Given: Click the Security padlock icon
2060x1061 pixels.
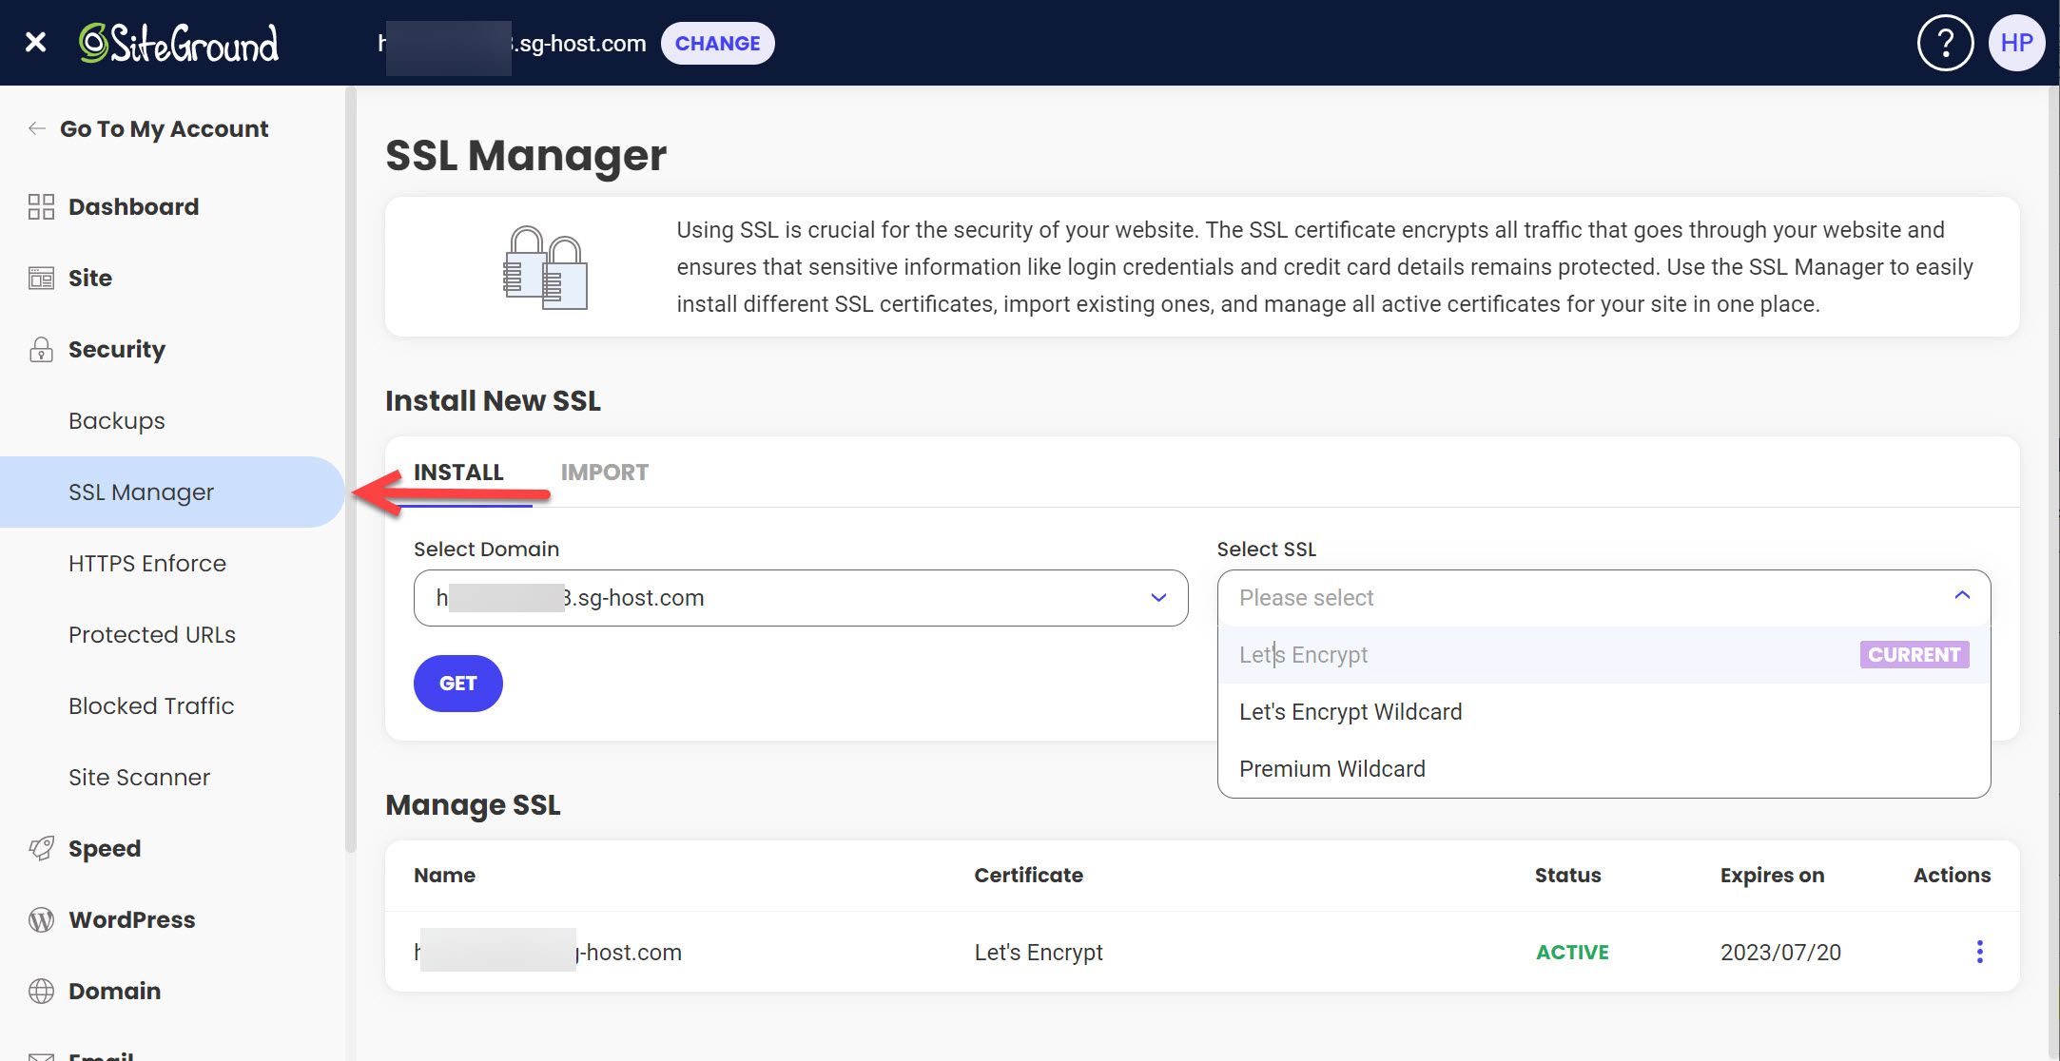Looking at the screenshot, I should 41,350.
